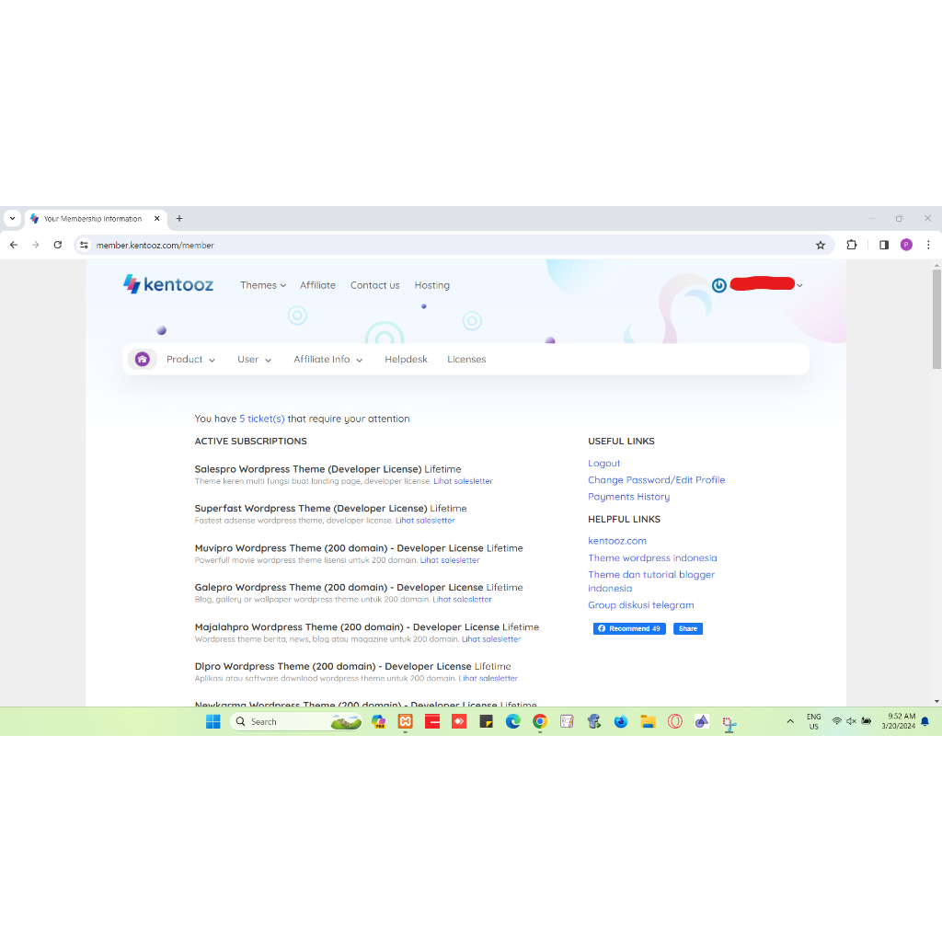Open a new browser tab
Image resolution: width=942 pixels, height=942 pixels.
(x=179, y=219)
